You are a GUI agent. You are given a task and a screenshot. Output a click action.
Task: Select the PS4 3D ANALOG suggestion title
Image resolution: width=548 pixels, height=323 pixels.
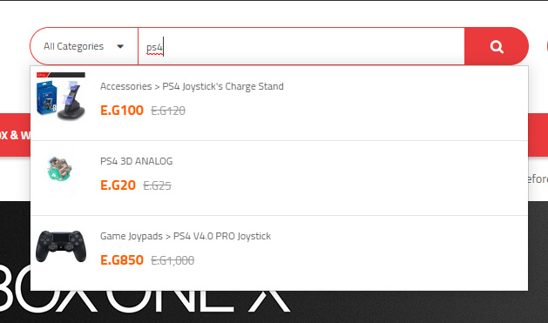pos(136,161)
